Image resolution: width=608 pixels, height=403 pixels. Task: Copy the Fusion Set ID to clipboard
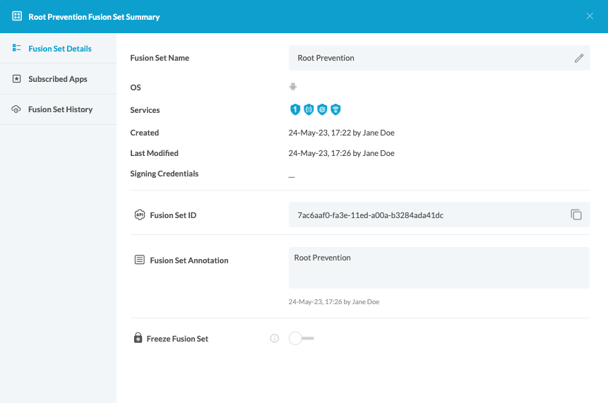(576, 215)
